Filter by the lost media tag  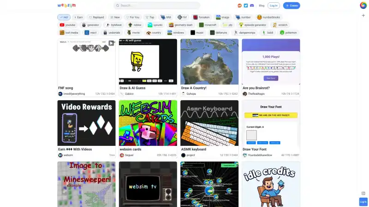[x=69, y=33]
